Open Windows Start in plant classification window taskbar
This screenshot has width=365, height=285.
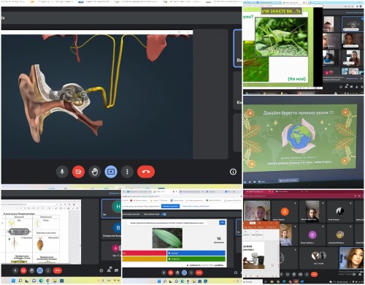[13, 281]
